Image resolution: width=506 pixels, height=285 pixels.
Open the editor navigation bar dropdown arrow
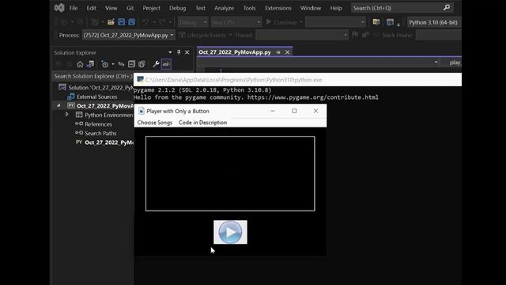(x=436, y=62)
